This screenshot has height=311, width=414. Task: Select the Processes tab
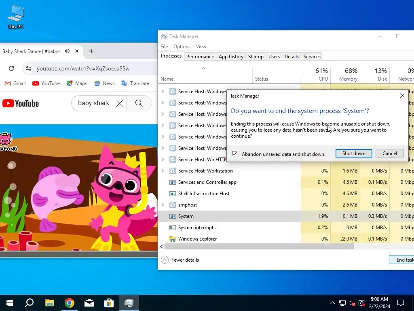[x=171, y=56]
